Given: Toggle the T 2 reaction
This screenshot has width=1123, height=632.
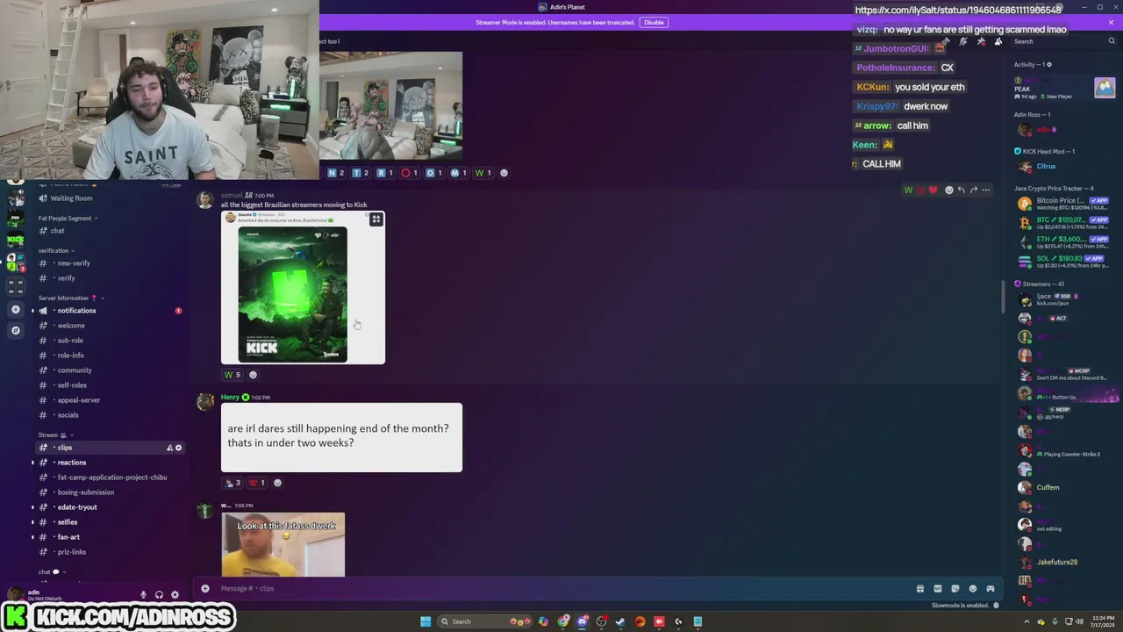Looking at the screenshot, I should pyautogui.click(x=361, y=173).
